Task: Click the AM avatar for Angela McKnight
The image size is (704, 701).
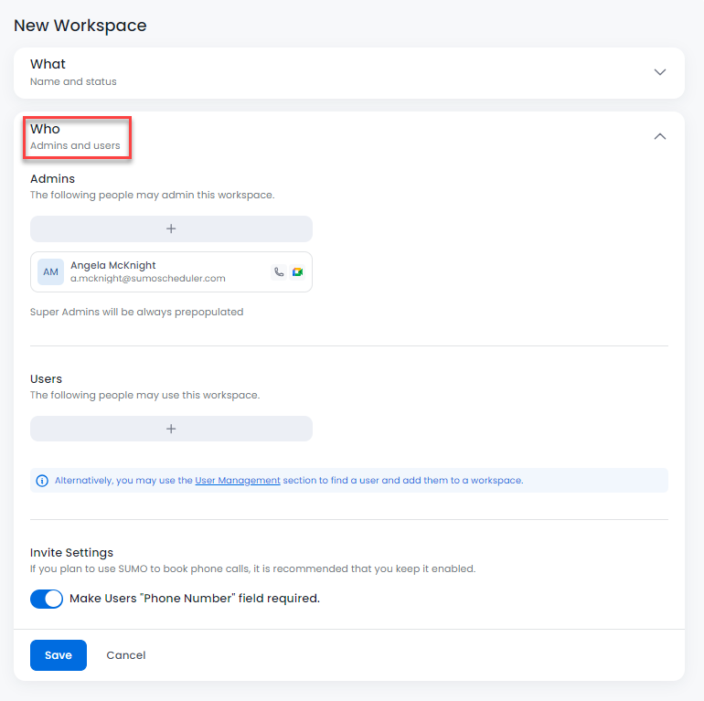Action: [50, 272]
